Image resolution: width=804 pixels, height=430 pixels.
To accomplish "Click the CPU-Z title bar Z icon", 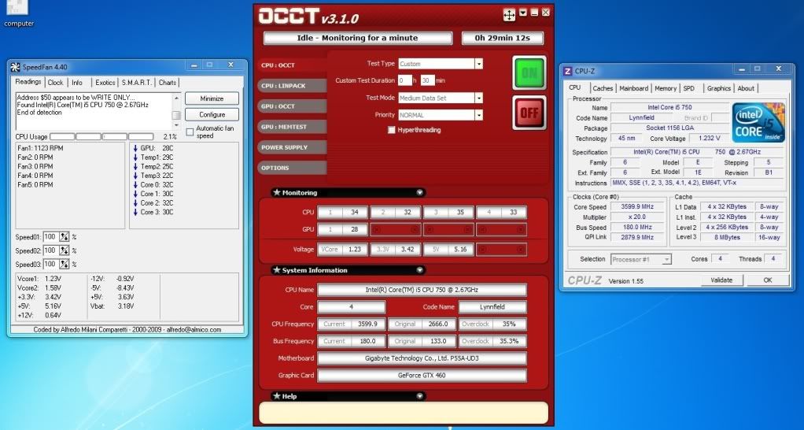I will click(569, 71).
